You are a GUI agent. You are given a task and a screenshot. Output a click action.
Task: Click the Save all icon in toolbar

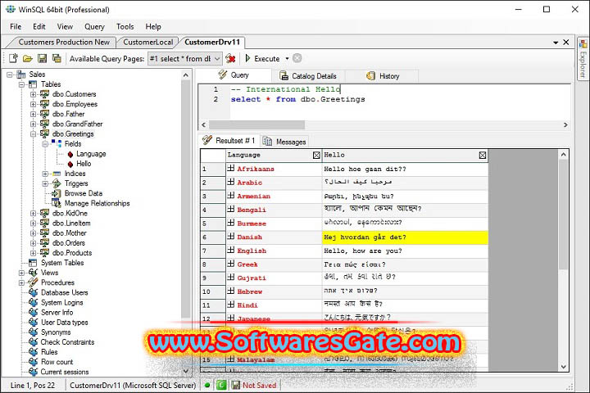57,58
